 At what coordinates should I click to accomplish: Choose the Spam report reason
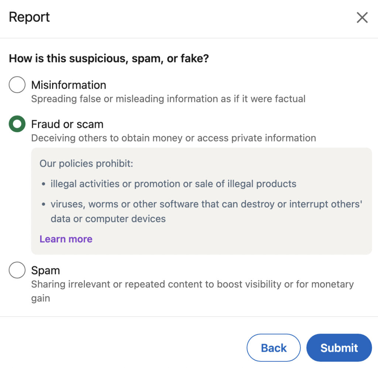pos(17,270)
